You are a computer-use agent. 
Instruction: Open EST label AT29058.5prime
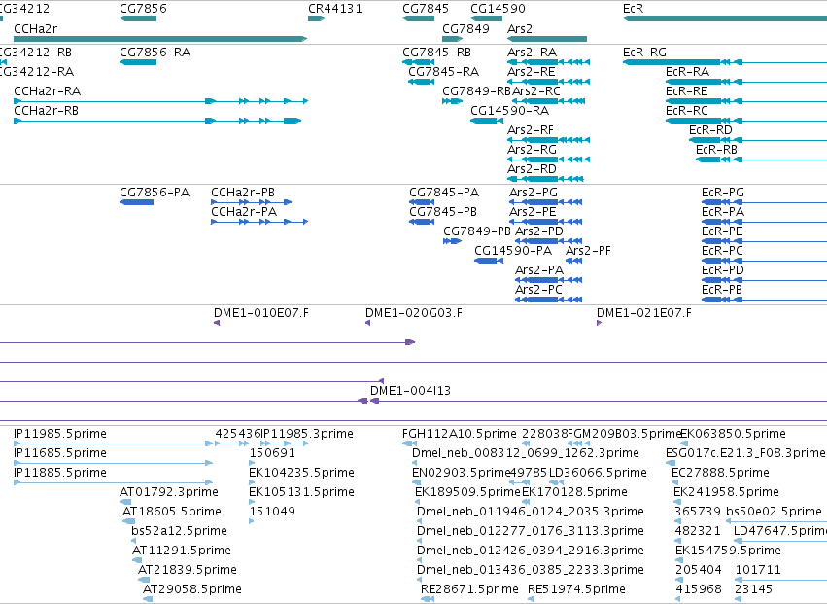192,589
